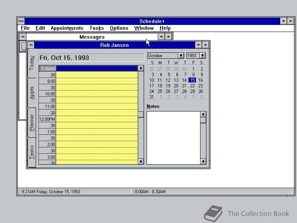This screenshot has width=297, height=223.
Task: Open the Edit menu
Action: tap(40, 28)
